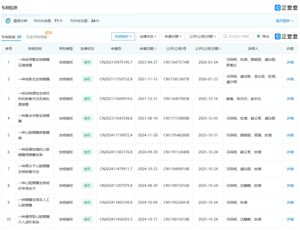This screenshot has width=300, height=230.
Task: Open 详情 for 一种心脏瓣膜修复器械
Action: coord(290,135)
